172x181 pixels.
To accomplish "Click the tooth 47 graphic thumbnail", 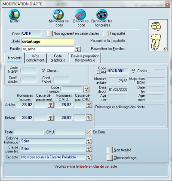I will (158, 35).
